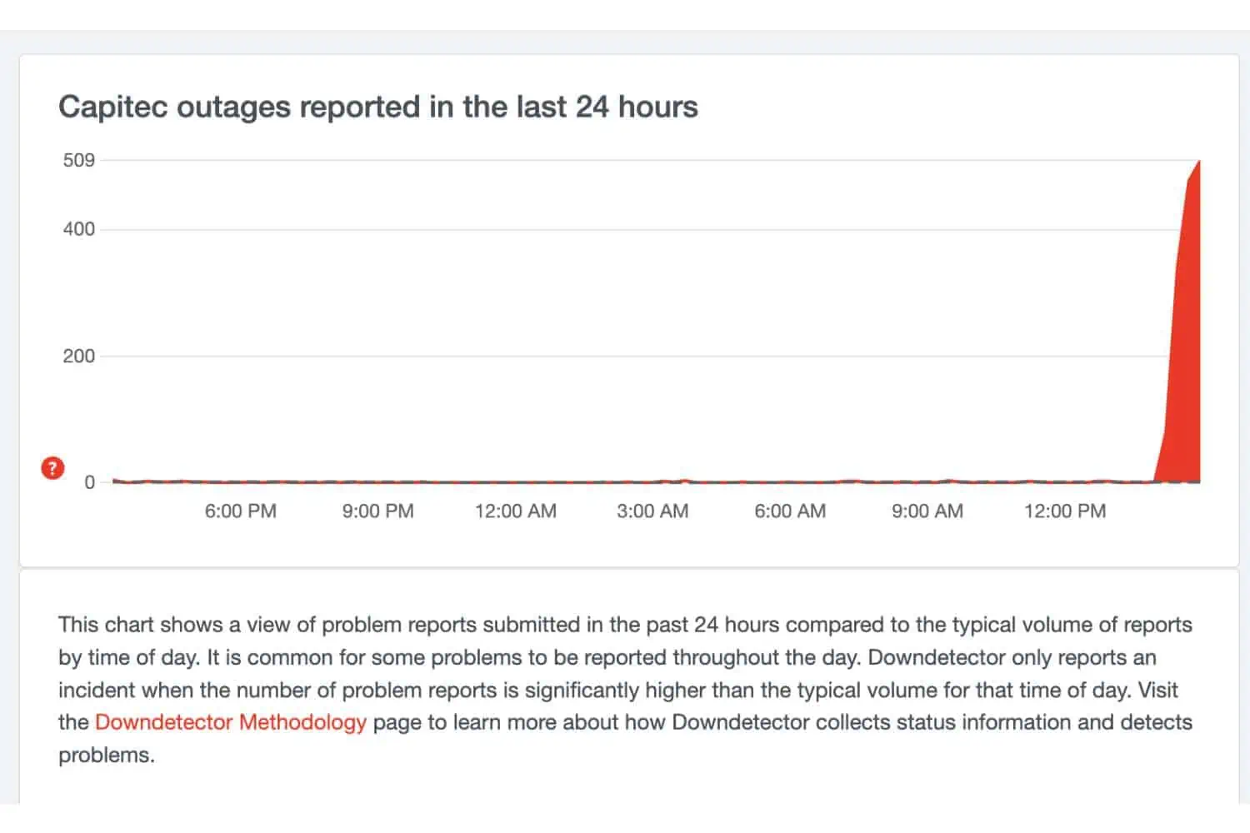Select the 200 y-axis label
Screen dimensions: 1250x833
(x=79, y=357)
